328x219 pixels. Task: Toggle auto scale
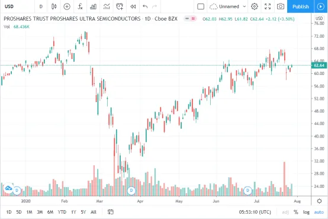(x=319, y=212)
